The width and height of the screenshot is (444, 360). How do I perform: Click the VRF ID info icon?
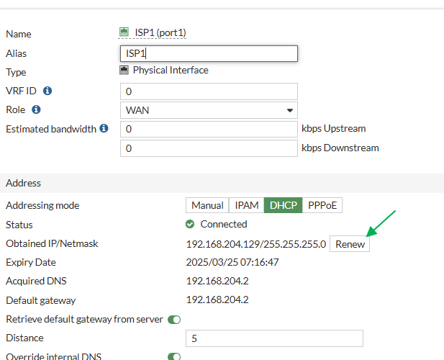click(47, 91)
